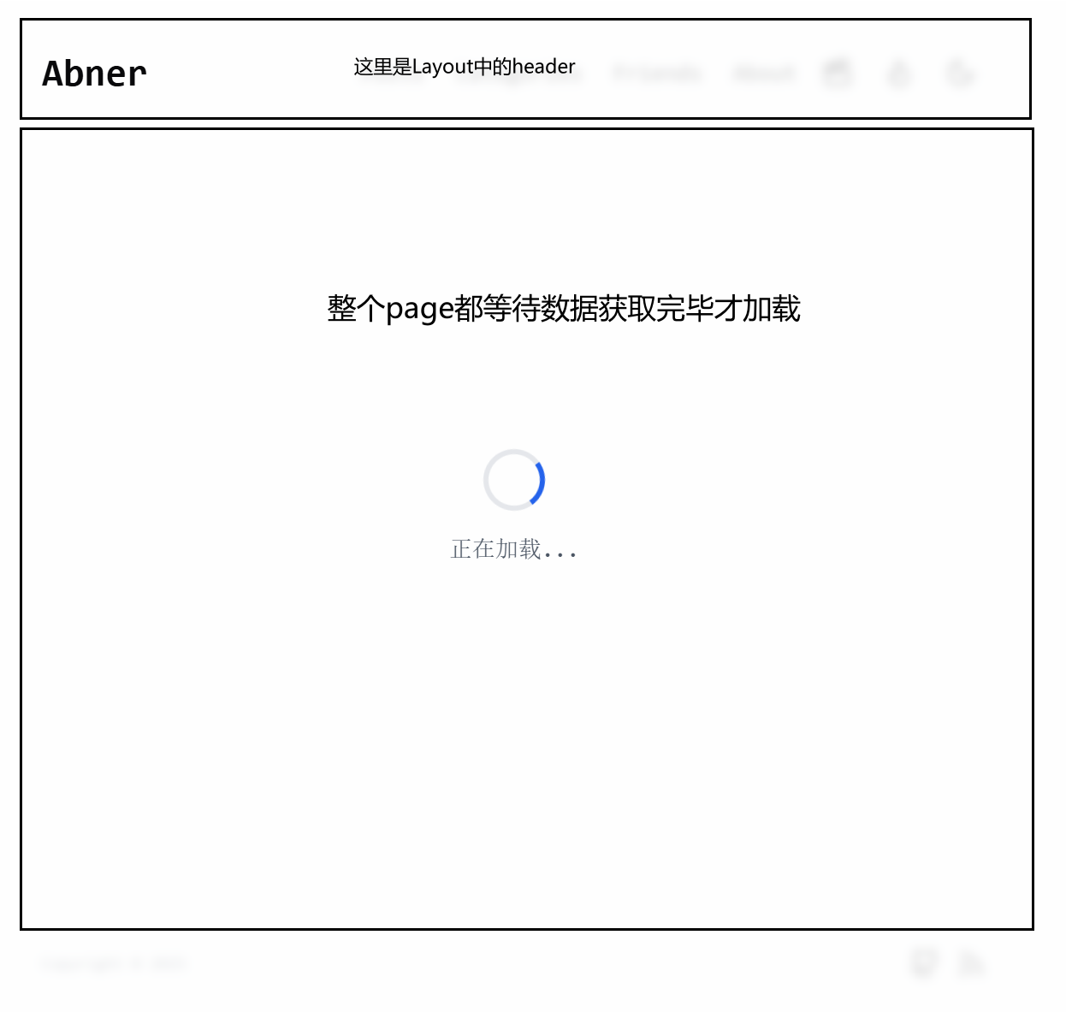Click the 这里是Layout中的header label
Viewport: 1066px width, 1012px height.
[x=465, y=67]
